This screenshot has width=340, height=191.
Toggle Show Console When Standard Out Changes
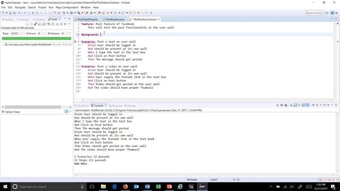[x=303, y=105]
